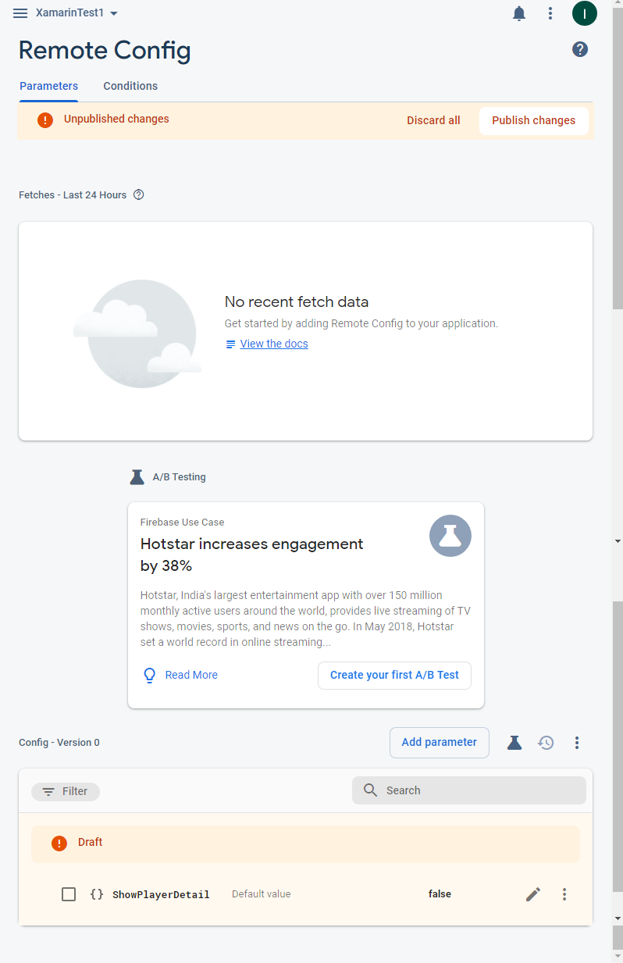Click Create your first A/B Test
The width and height of the screenshot is (623, 963).
click(x=394, y=675)
